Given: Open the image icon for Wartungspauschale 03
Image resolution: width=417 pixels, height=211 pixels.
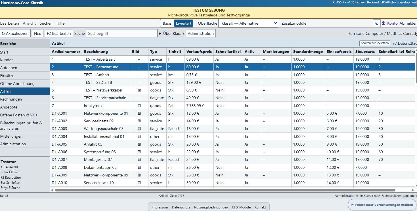Looking at the screenshot, I should [139, 129].
